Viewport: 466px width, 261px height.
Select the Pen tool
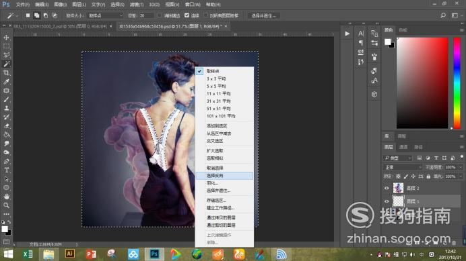click(x=6, y=162)
